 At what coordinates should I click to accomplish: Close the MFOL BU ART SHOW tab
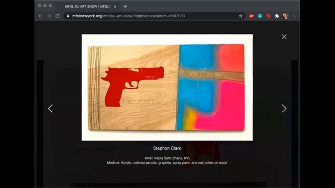(x=115, y=7)
